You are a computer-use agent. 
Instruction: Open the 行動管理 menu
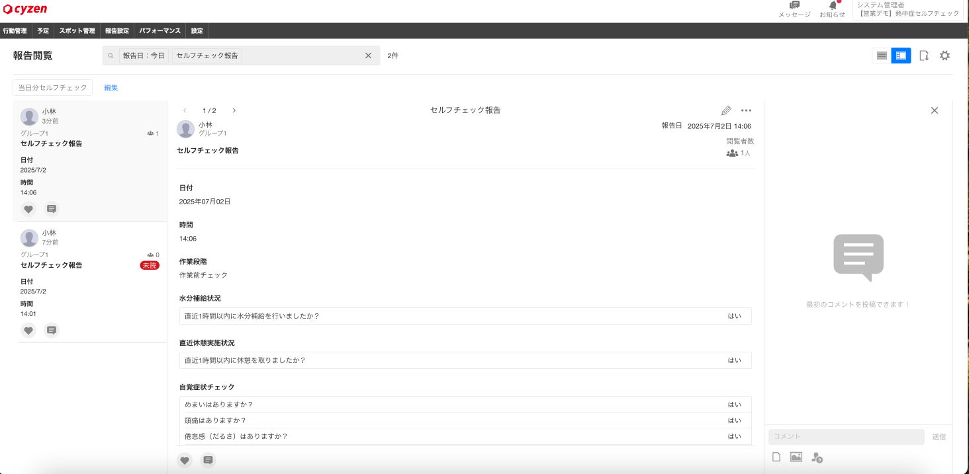[x=15, y=30]
